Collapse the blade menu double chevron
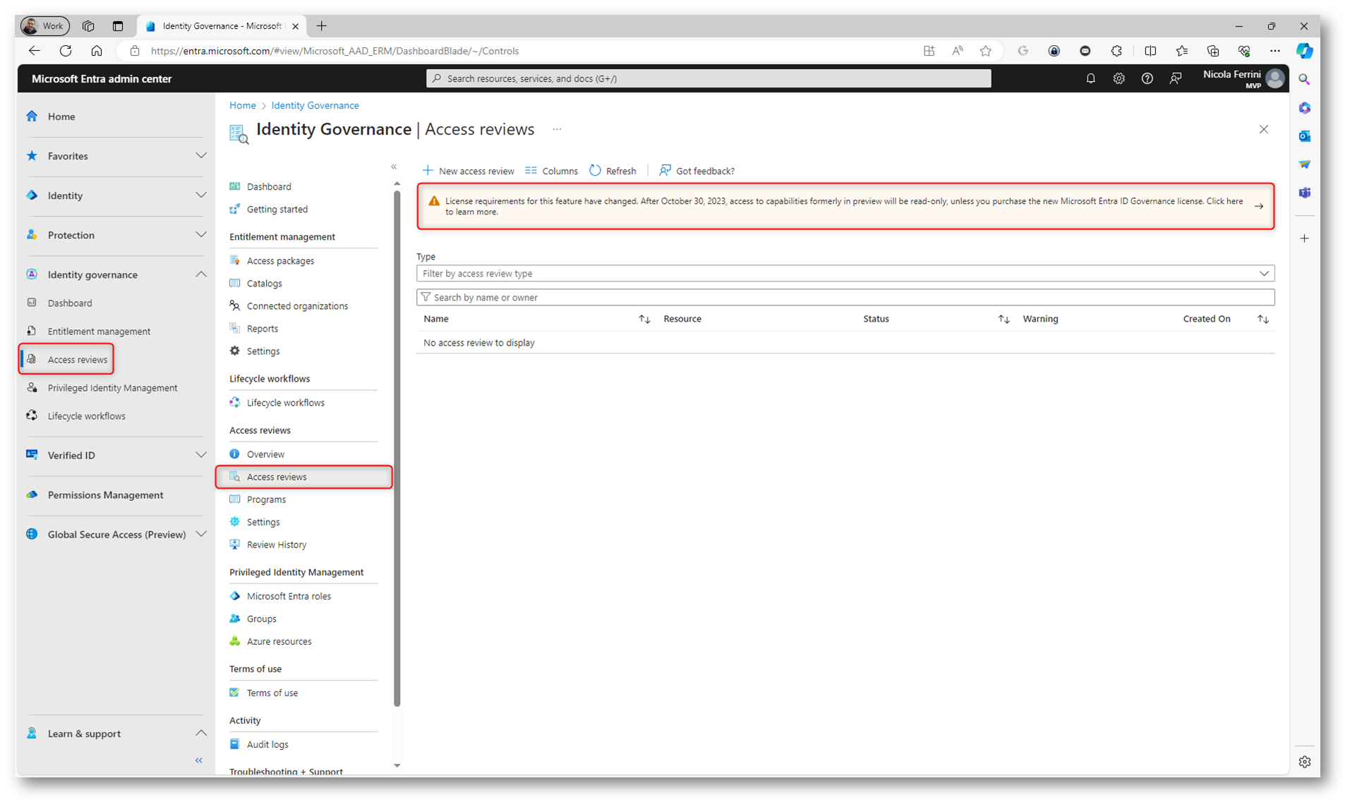This screenshot has width=1350, height=807. pos(394,167)
